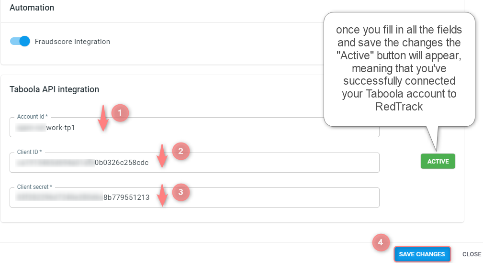
Task: Click the Client secret input field
Action: (194, 197)
